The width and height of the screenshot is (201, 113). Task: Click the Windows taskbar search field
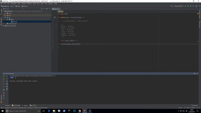click(23, 111)
